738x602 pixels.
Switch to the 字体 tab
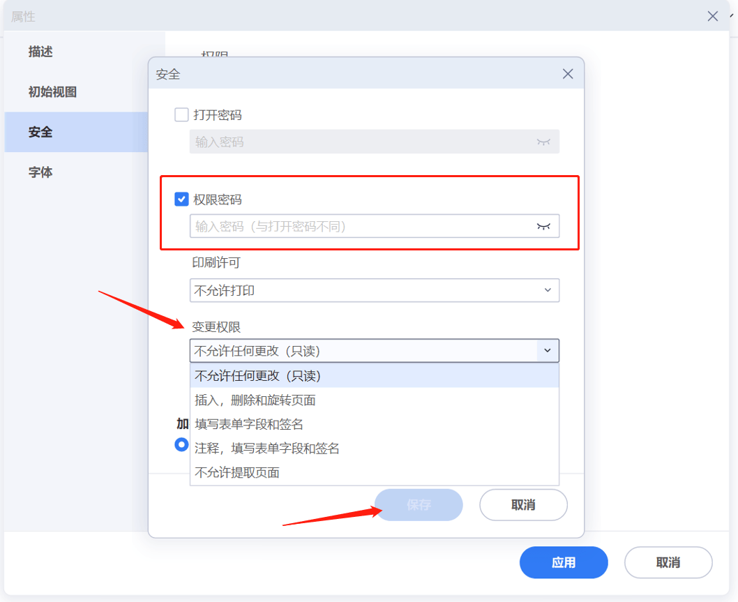coord(76,172)
